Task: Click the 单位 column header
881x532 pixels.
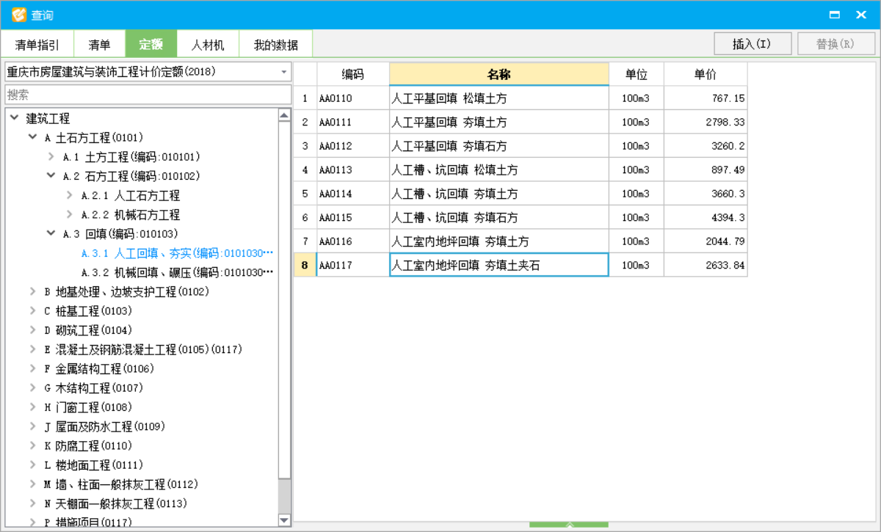Action: [637, 74]
